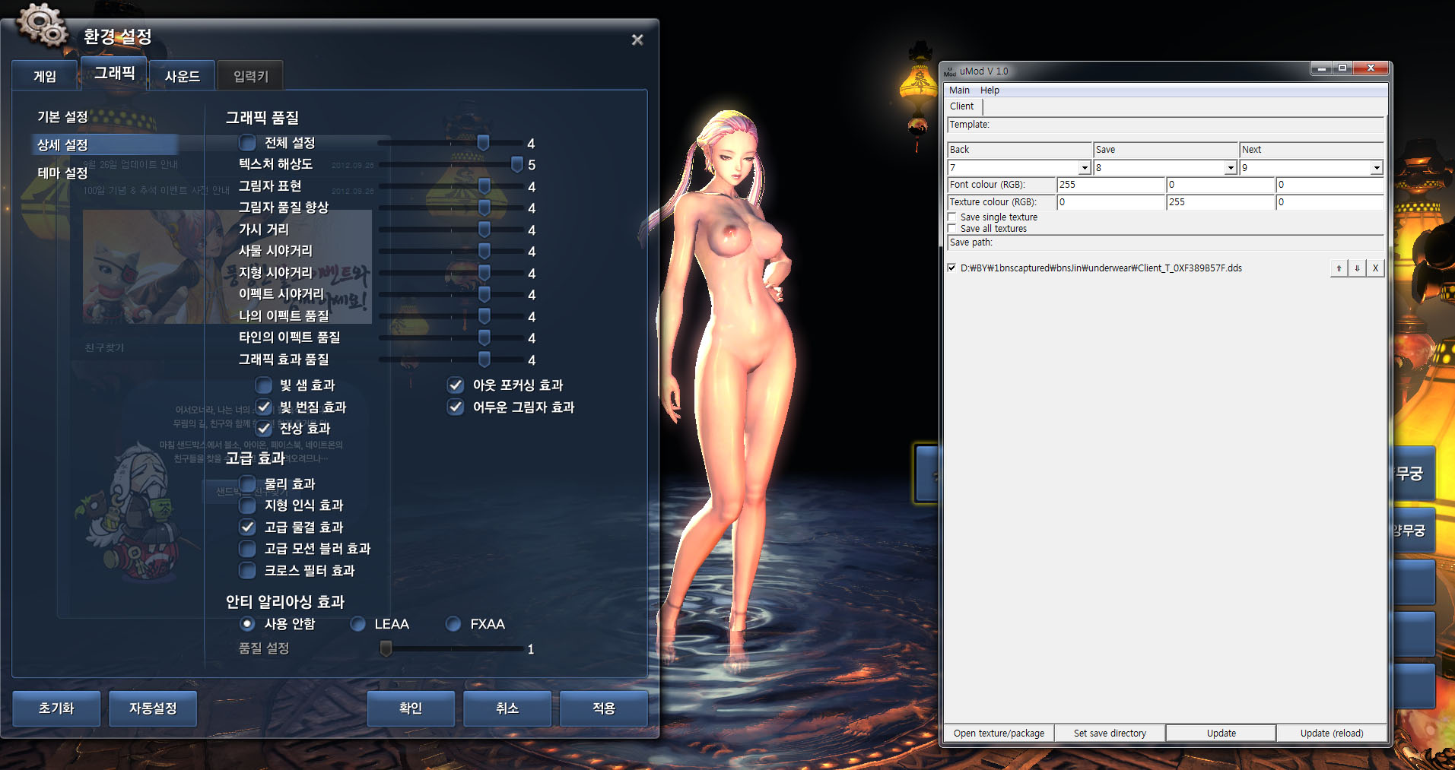Click the 텍스처 해상도 slider handle
This screenshot has width=1455, height=770.
pyautogui.click(x=517, y=164)
